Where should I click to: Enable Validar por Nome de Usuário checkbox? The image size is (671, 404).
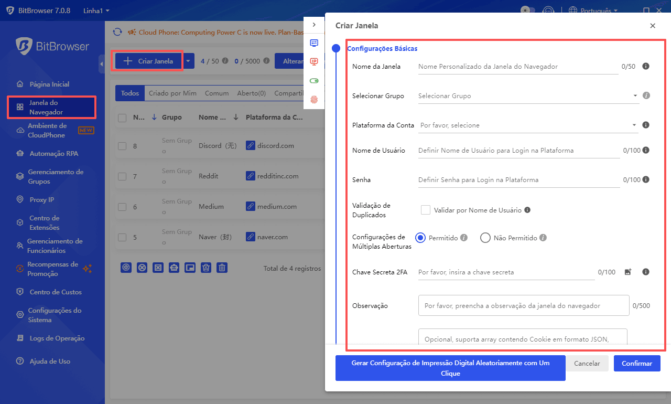point(426,209)
